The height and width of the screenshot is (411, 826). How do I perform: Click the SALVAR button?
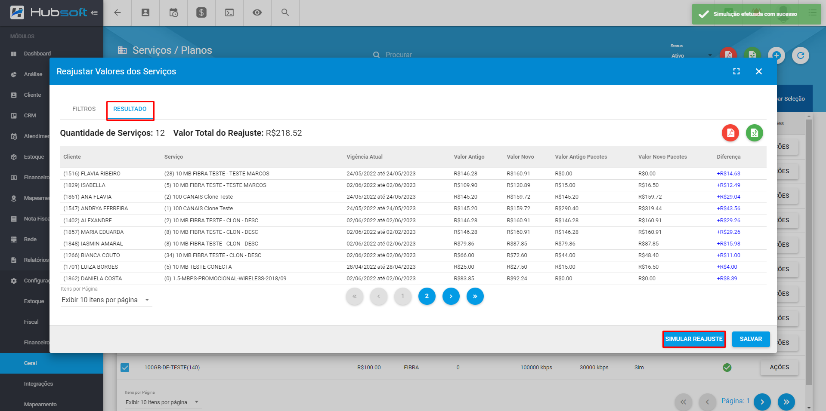pos(751,339)
